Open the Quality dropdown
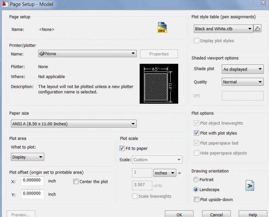 pyautogui.click(x=243, y=82)
